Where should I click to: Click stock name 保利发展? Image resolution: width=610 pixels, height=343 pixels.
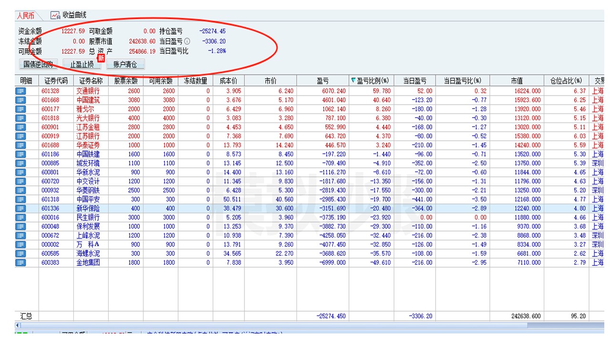pyautogui.click(x=88, y=226)
